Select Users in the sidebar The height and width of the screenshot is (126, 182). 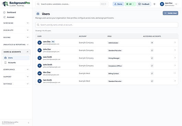[16, 58]
